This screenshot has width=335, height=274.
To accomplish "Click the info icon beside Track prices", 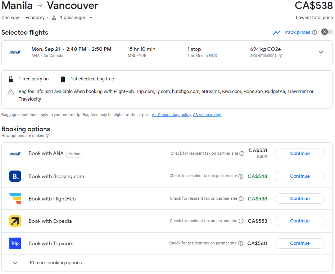I will [x=314, y=32].
